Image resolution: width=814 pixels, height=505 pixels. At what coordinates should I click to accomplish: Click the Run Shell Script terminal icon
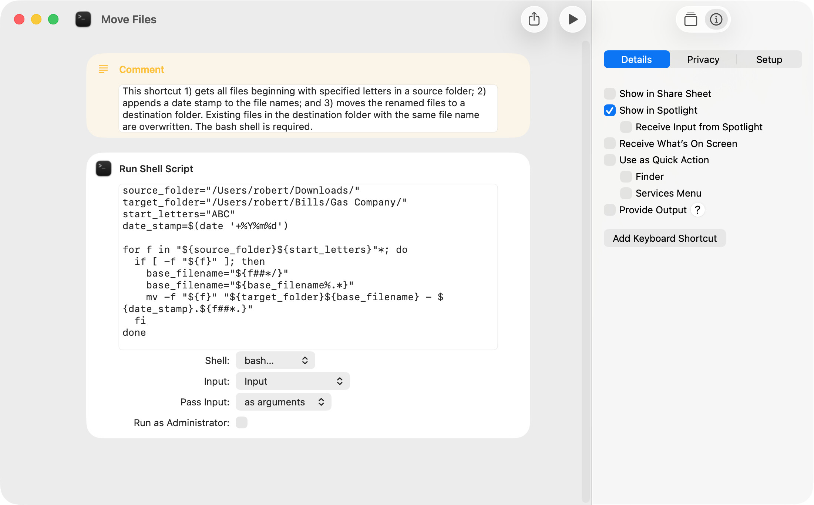point(104,168)
